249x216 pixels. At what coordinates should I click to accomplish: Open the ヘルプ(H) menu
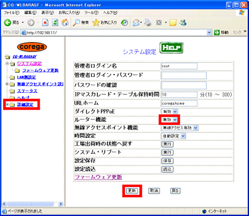(x=110, y=12)
